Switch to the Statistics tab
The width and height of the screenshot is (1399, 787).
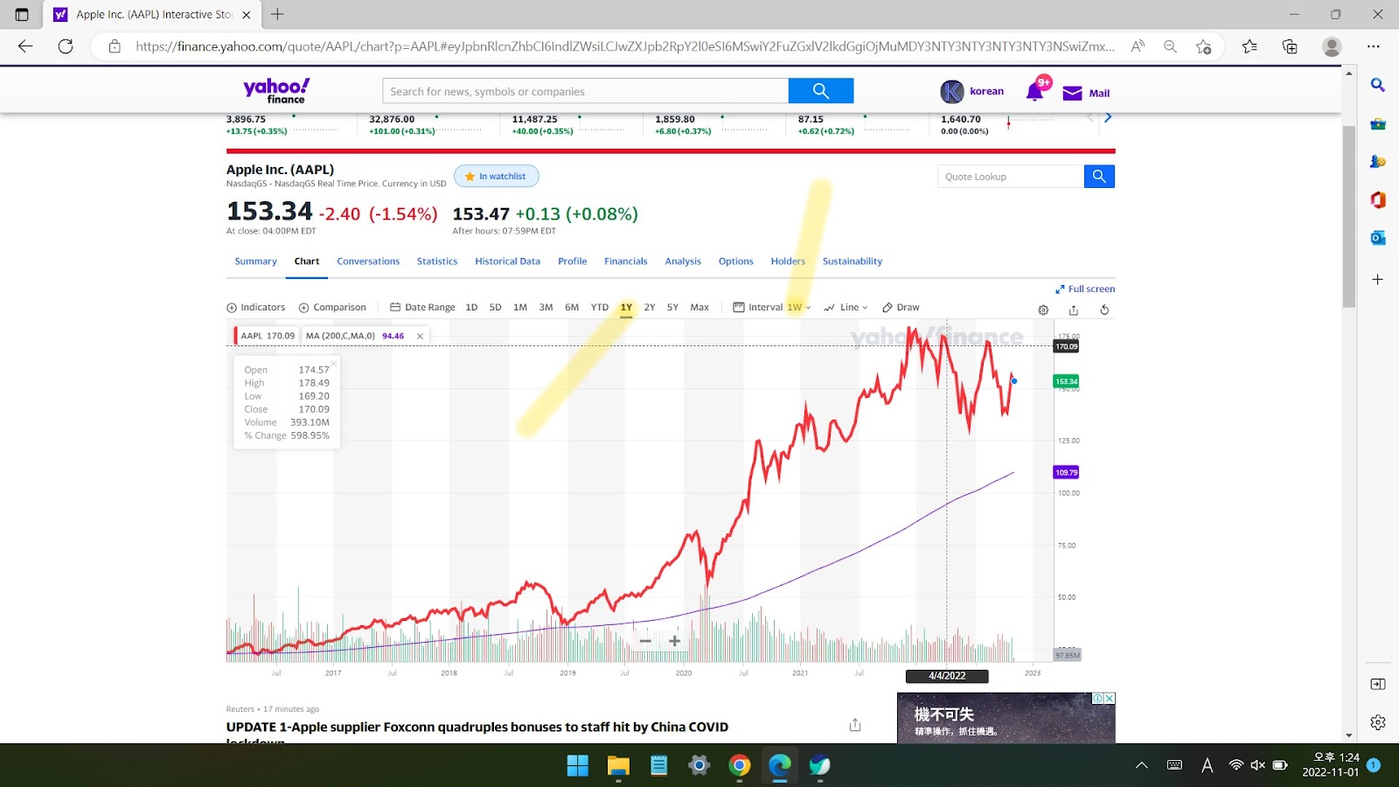point(437,261)
